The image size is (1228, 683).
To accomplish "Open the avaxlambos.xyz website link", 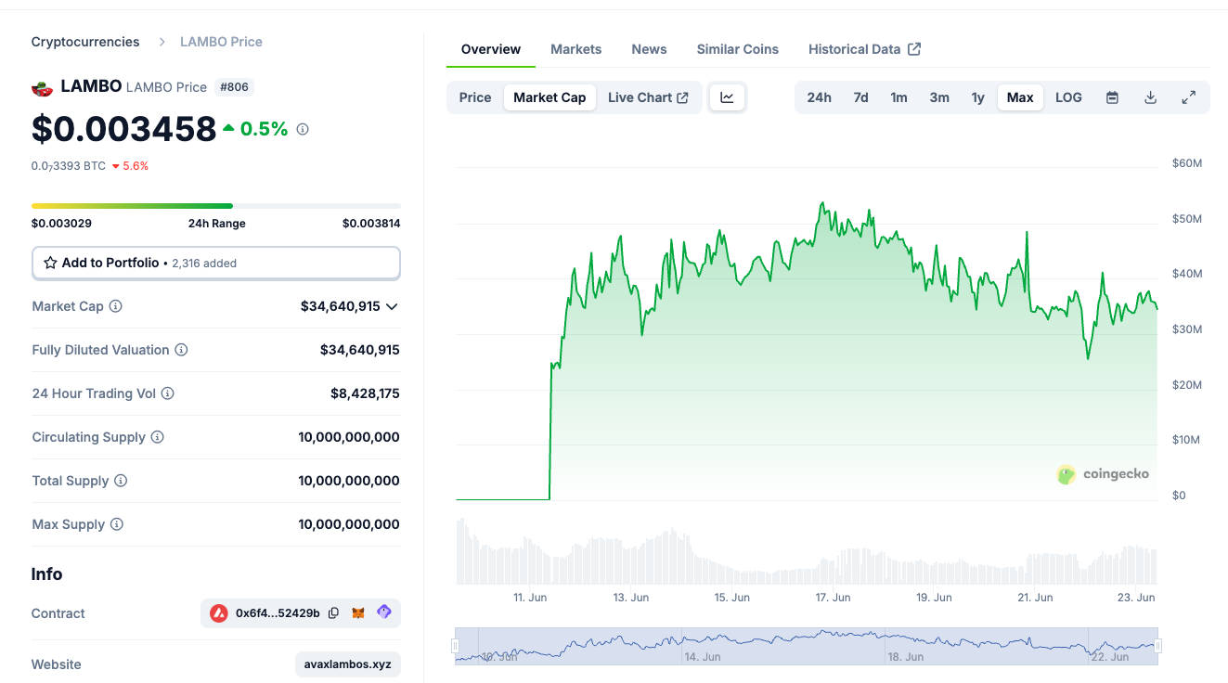I will (x=348, y=664).
